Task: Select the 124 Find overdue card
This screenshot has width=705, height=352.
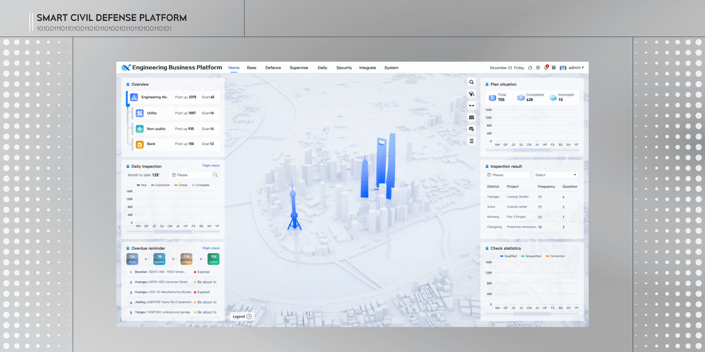Action: [132, 258]
